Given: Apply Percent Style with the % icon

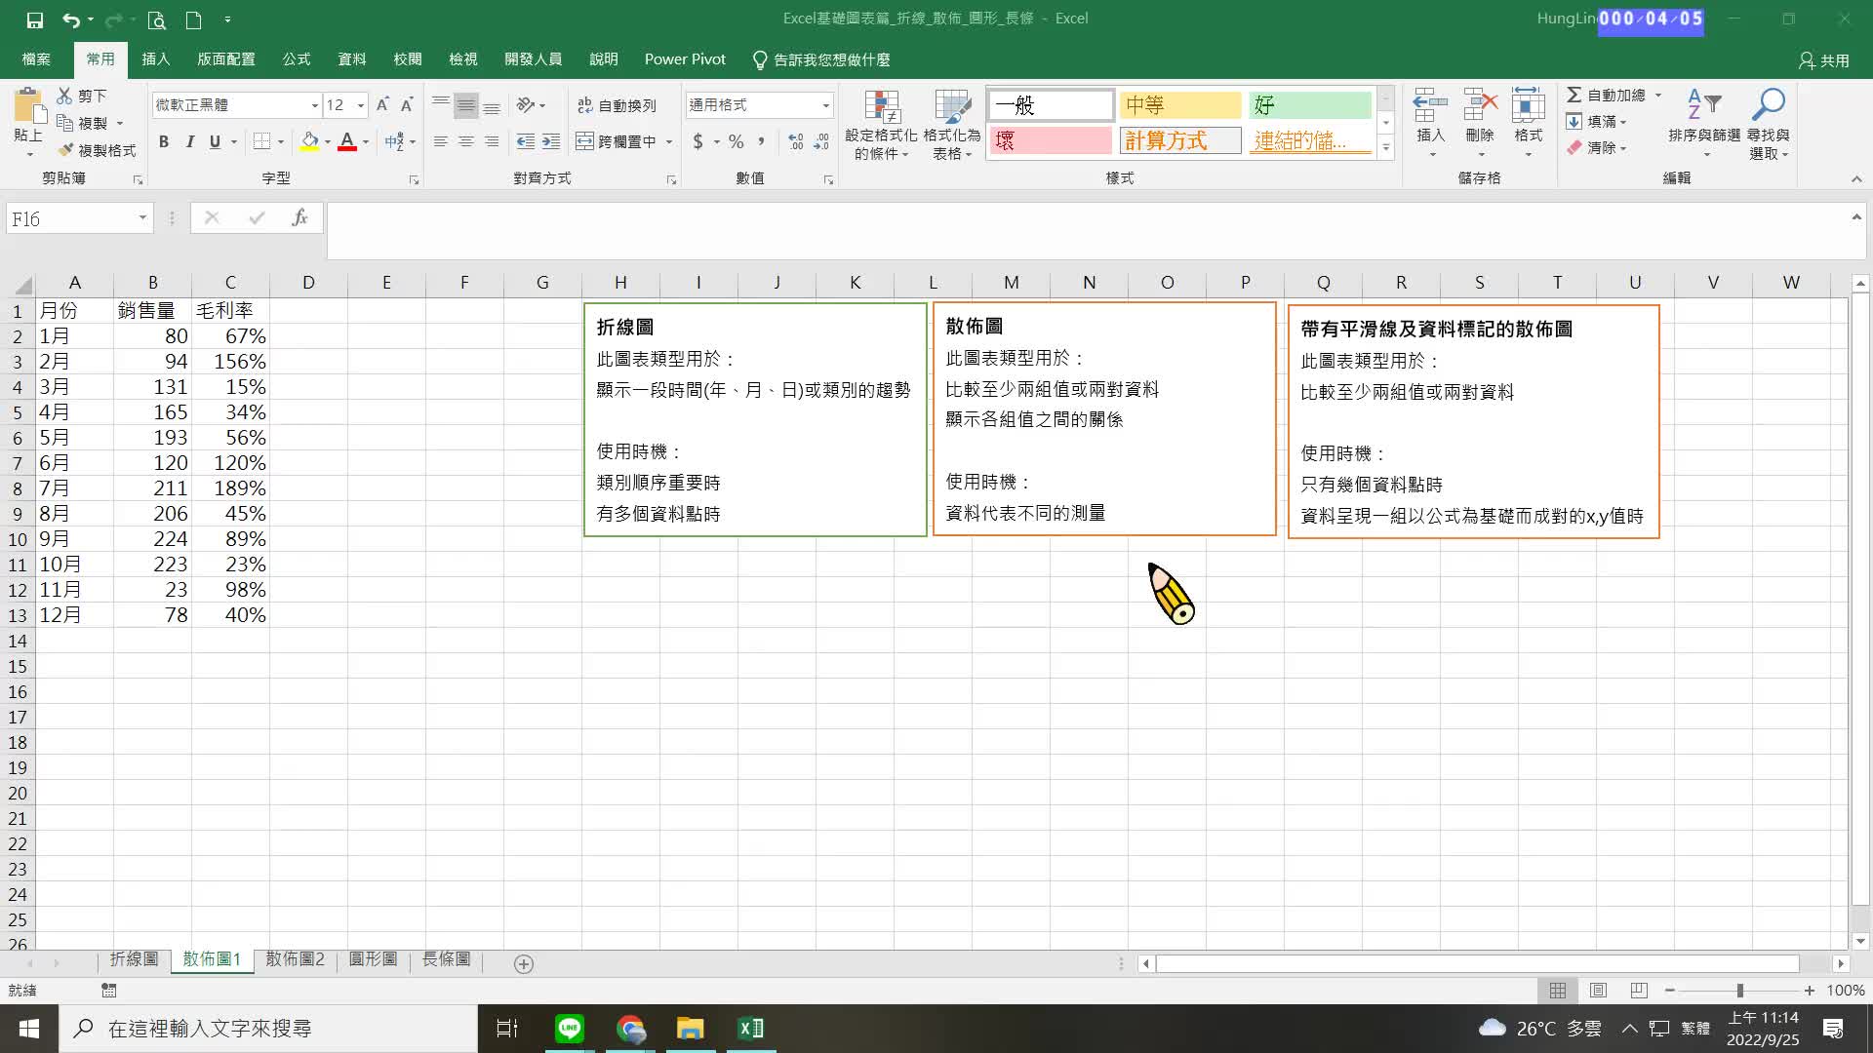Looking at the screenshot, I should [736, 141].
